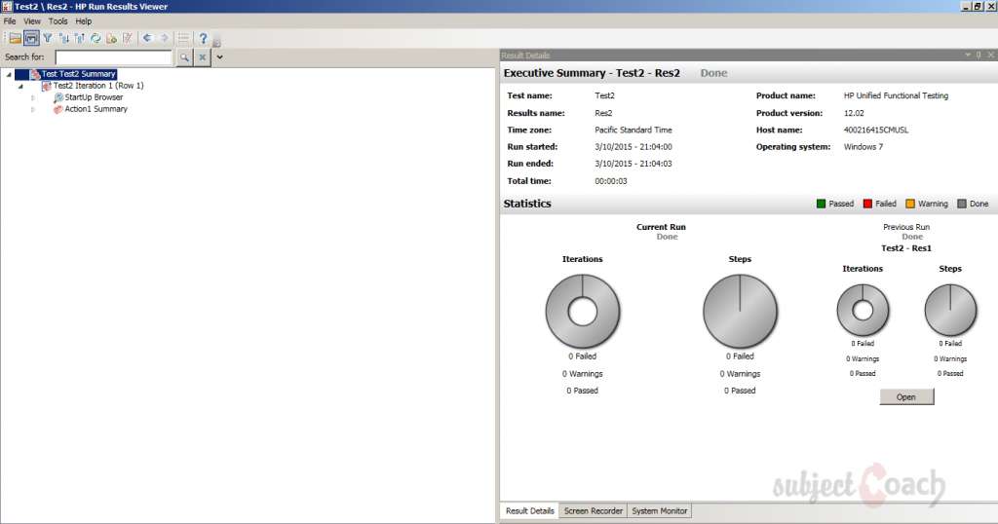Click the Test2 Iteration 1 node icon
Image resolution: width=998 pixels, height=524 pixels.
(x=47, y=86)
